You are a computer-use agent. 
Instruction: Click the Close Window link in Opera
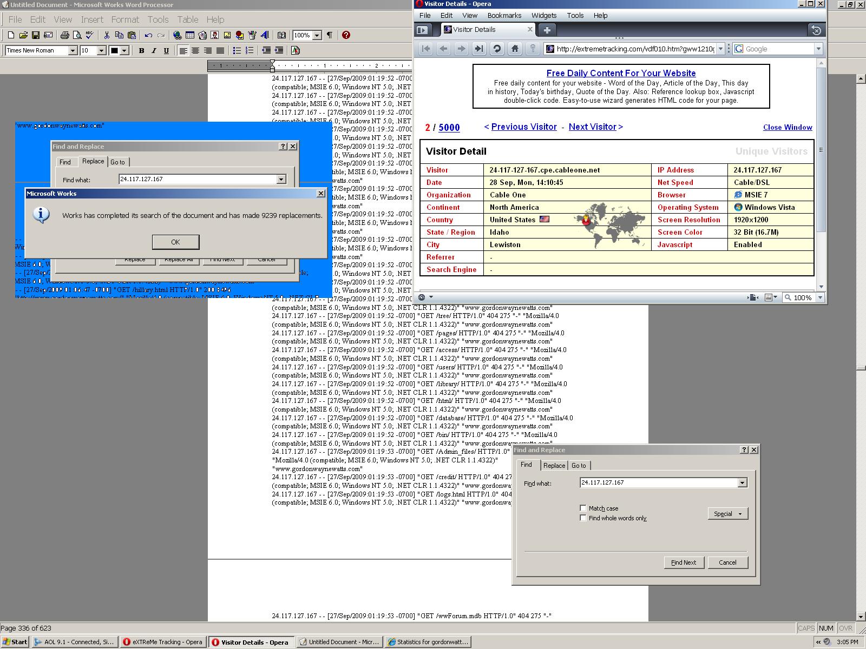point(788,127)
